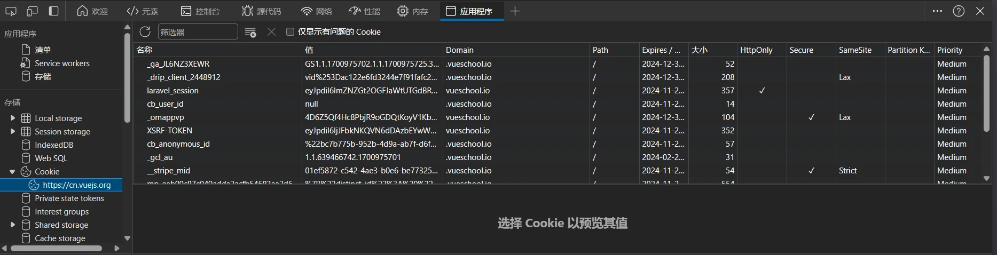Click the sidebar scrollbar up arrow

(x=127, y=27)
